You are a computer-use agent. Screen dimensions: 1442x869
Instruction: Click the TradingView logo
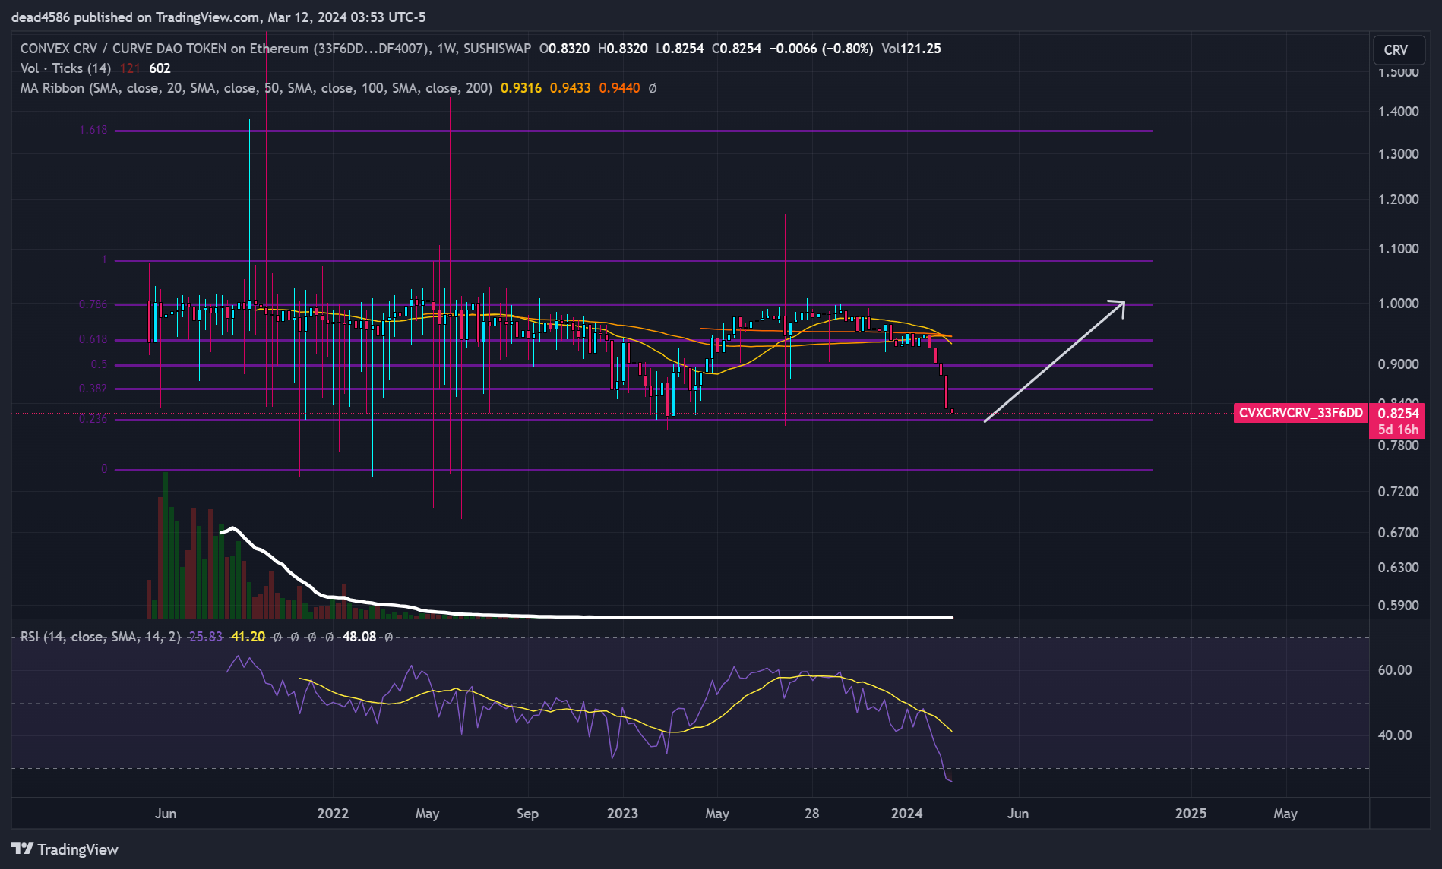pos(65,849)
